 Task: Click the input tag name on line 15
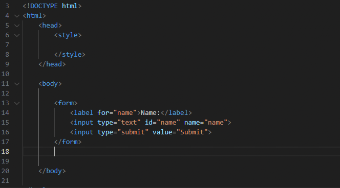83,123
